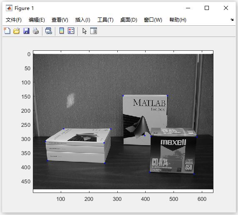Viewport: 238px width, 215px height.
Task: Open the 编辑(E) menu
Action: [x=37, y=20]
